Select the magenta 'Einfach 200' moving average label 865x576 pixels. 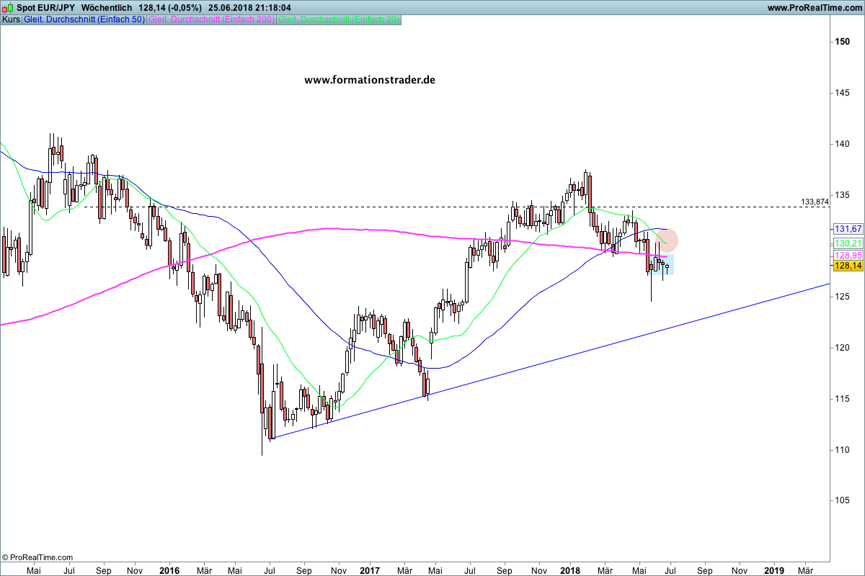pyautogui.click(x=210, y=19)
